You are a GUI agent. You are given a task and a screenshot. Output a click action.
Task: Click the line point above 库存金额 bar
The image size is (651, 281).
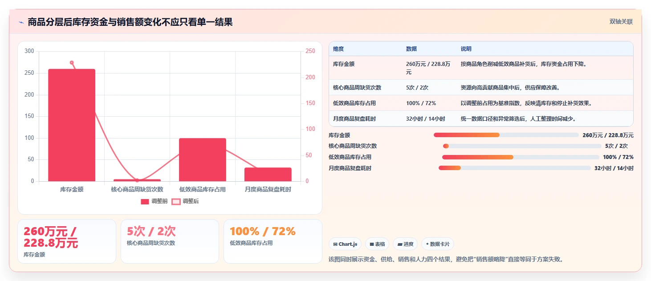click(72, 63)
